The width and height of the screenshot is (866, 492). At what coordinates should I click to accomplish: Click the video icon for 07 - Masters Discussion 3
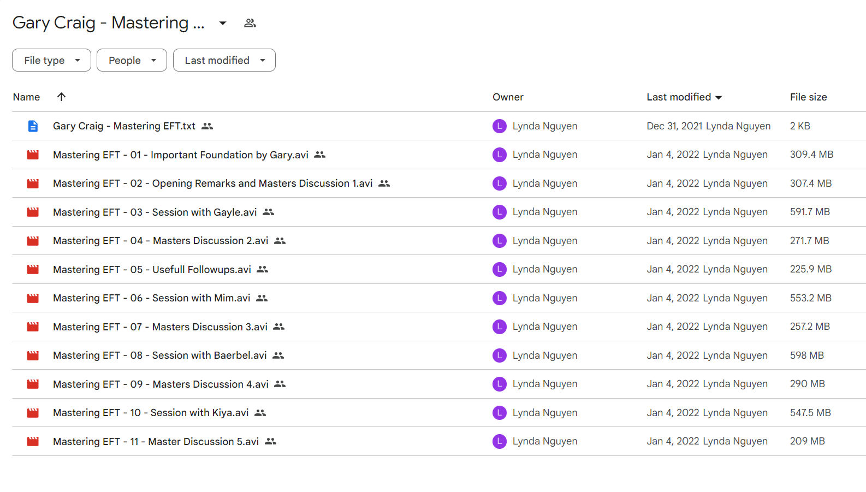click(x=33, y=327)
